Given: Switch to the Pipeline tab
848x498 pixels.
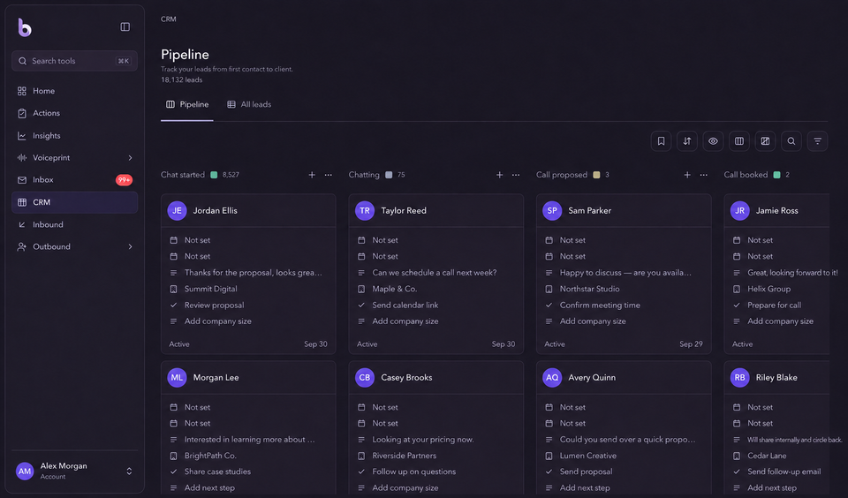Looking at the screenshot, I should point(187,104).
